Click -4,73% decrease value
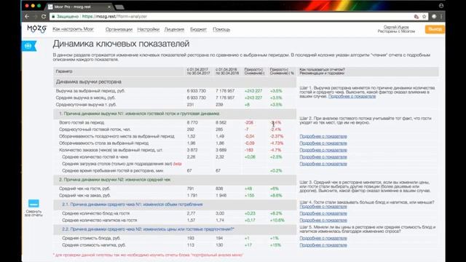 pyautogui.click(x=277, y=143)
